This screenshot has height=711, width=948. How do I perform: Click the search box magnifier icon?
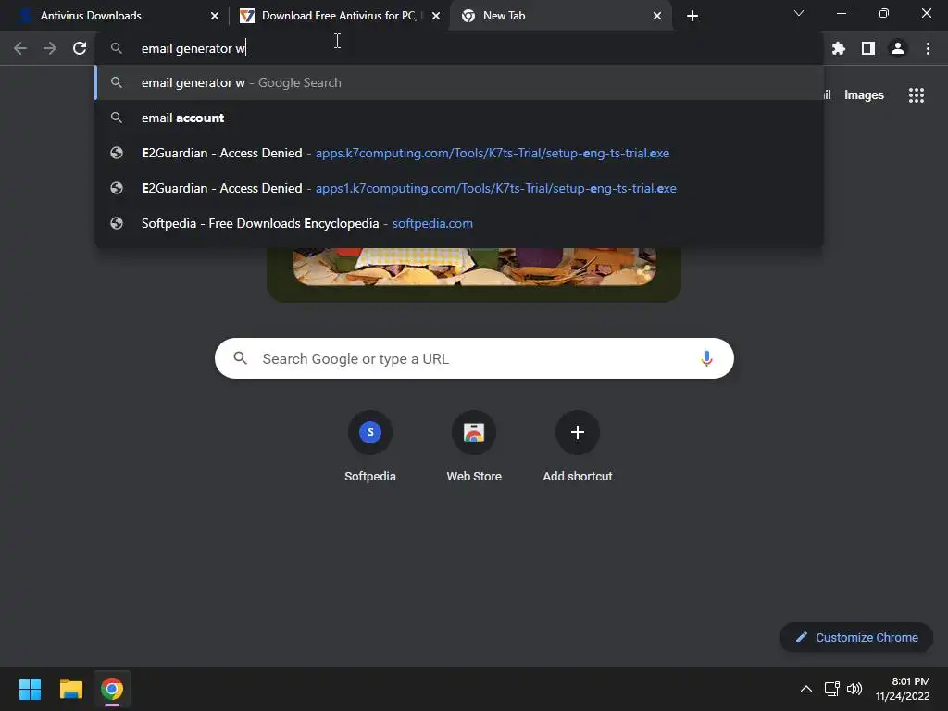[241, 358]
